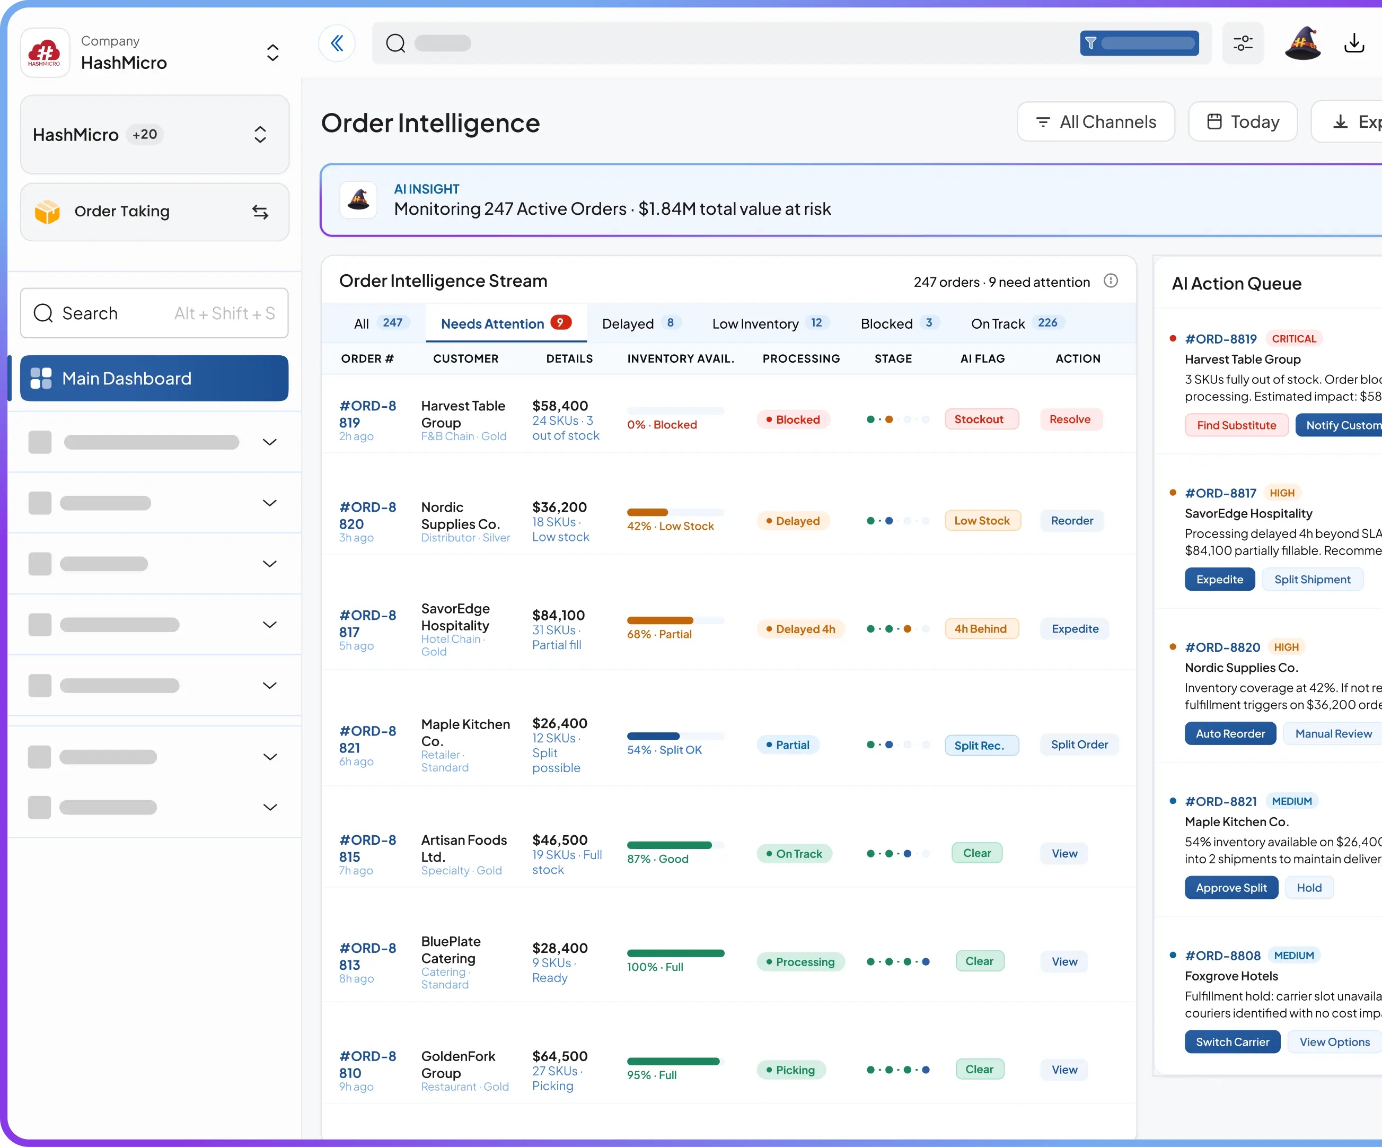Viewport: 1382px width, 1147px height.
Task: Expand the second collapsed sidebar section chevron
Action: point(270,503)
